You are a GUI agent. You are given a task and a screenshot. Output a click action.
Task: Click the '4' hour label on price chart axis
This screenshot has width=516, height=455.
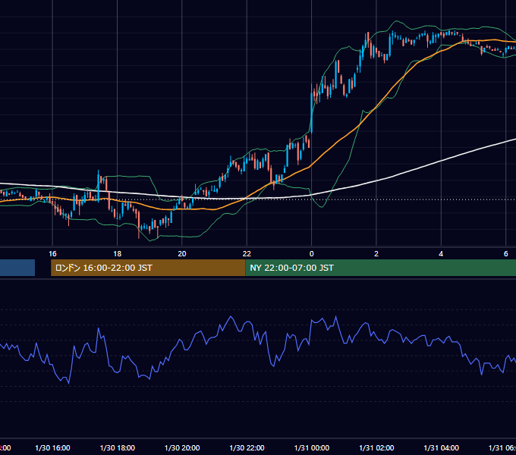441,254
